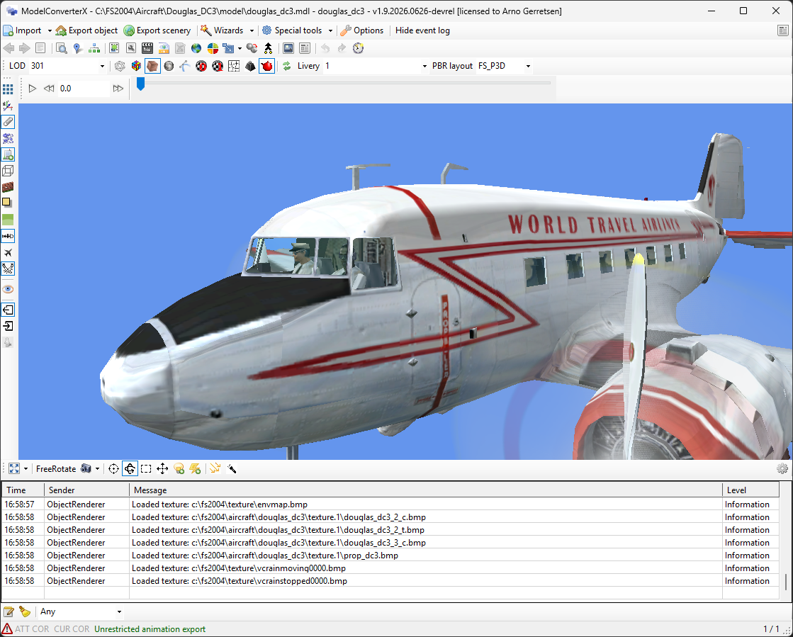Viewport: 793px width, 637px height.
Task: Toggle the red teapot render option
Action: click(x=267, y=66)
